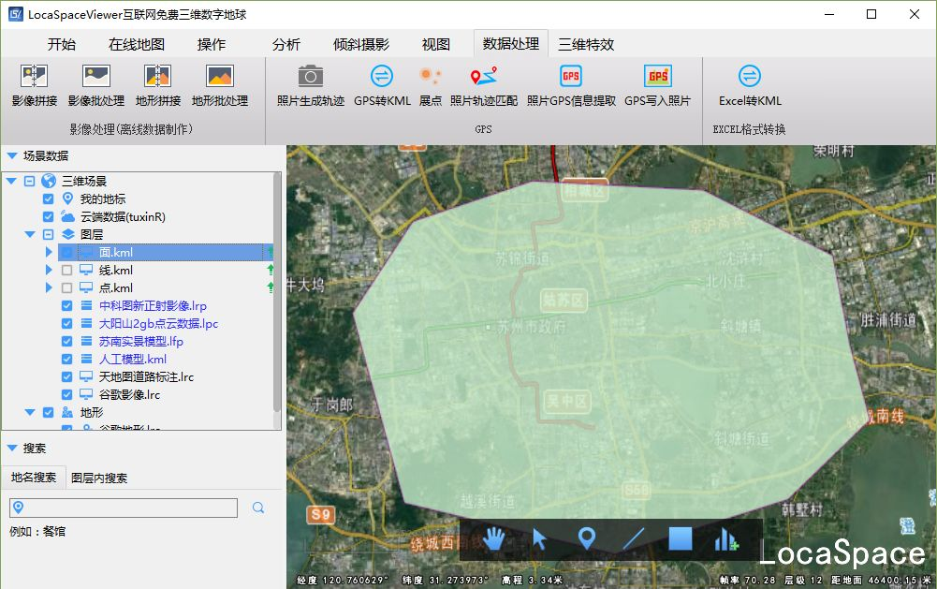Uncheck the 我的地标 checkbox
Screen dimensions: 937x589
pyautogui.click(x=49, y=199)
